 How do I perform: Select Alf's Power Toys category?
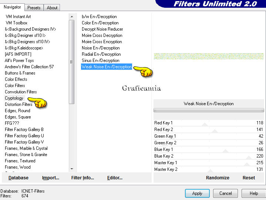point(19,61)
